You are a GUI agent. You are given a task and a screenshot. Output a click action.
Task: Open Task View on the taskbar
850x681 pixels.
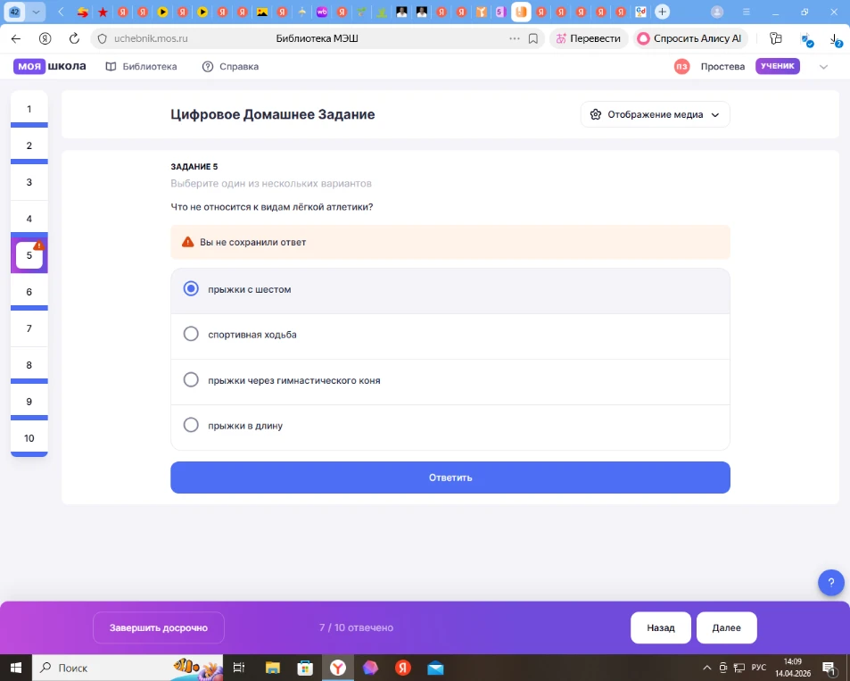click(238, 668)
